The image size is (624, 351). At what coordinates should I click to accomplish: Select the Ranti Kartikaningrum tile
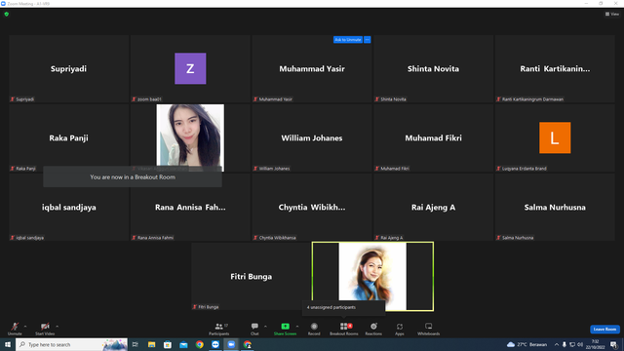(555, 69)
